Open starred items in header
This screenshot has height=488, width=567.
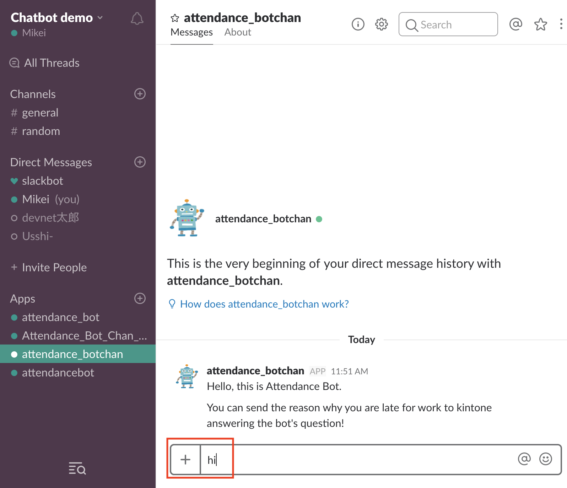click(x=540, y=25)
